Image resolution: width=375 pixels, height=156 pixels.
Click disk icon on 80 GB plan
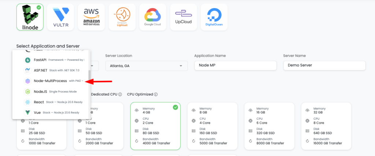click(137, 131)
